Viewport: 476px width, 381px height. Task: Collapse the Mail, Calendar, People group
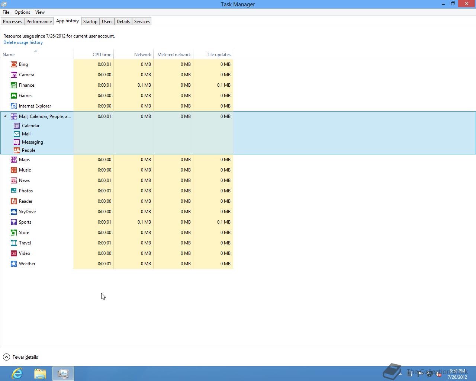[x=5, y=116]
